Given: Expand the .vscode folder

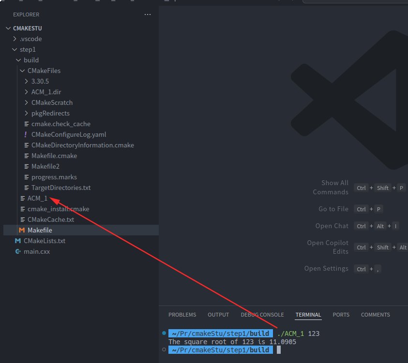Looking at the screenshot, I should [15, 39].
